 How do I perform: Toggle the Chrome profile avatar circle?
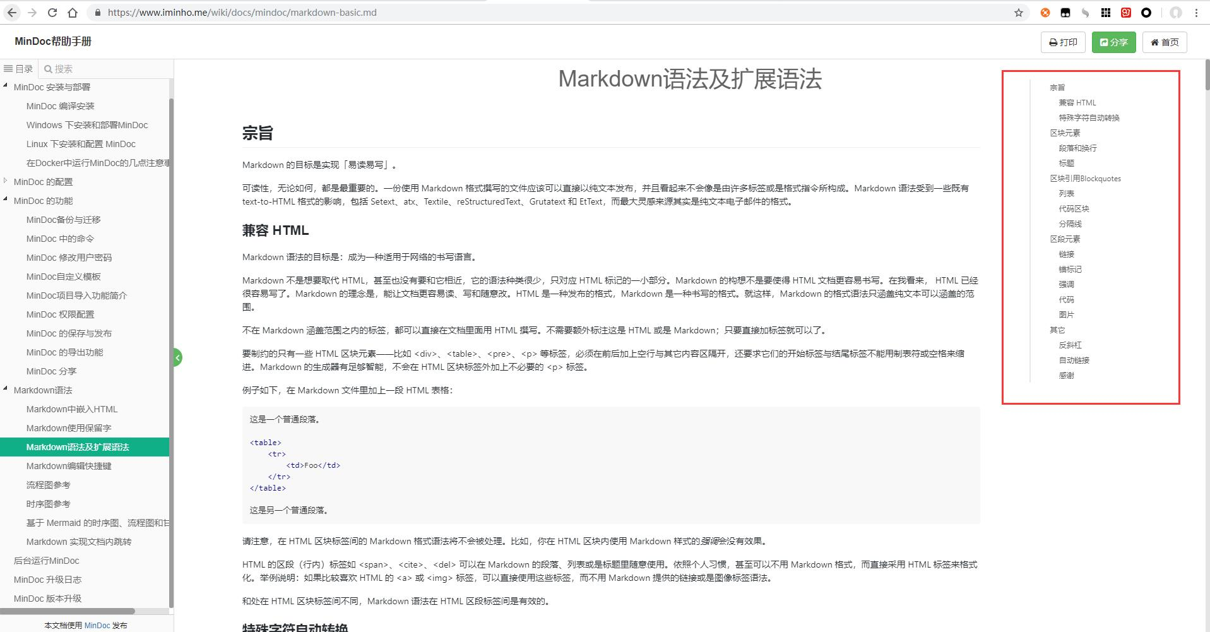click(x=1175, y=12)
